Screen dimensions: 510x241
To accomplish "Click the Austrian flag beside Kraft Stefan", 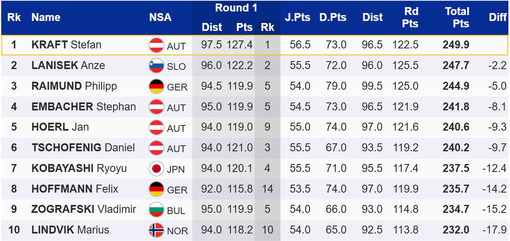I will [x=156, y=45].
